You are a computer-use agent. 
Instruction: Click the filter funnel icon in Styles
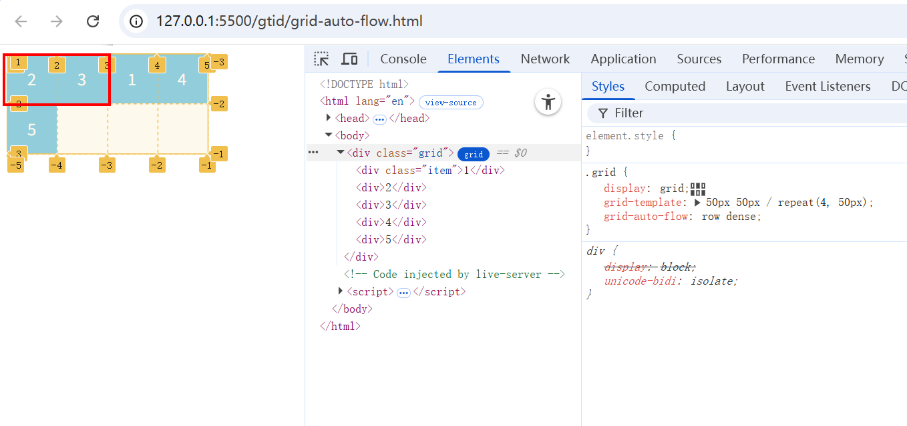click(x=603, y=113)
